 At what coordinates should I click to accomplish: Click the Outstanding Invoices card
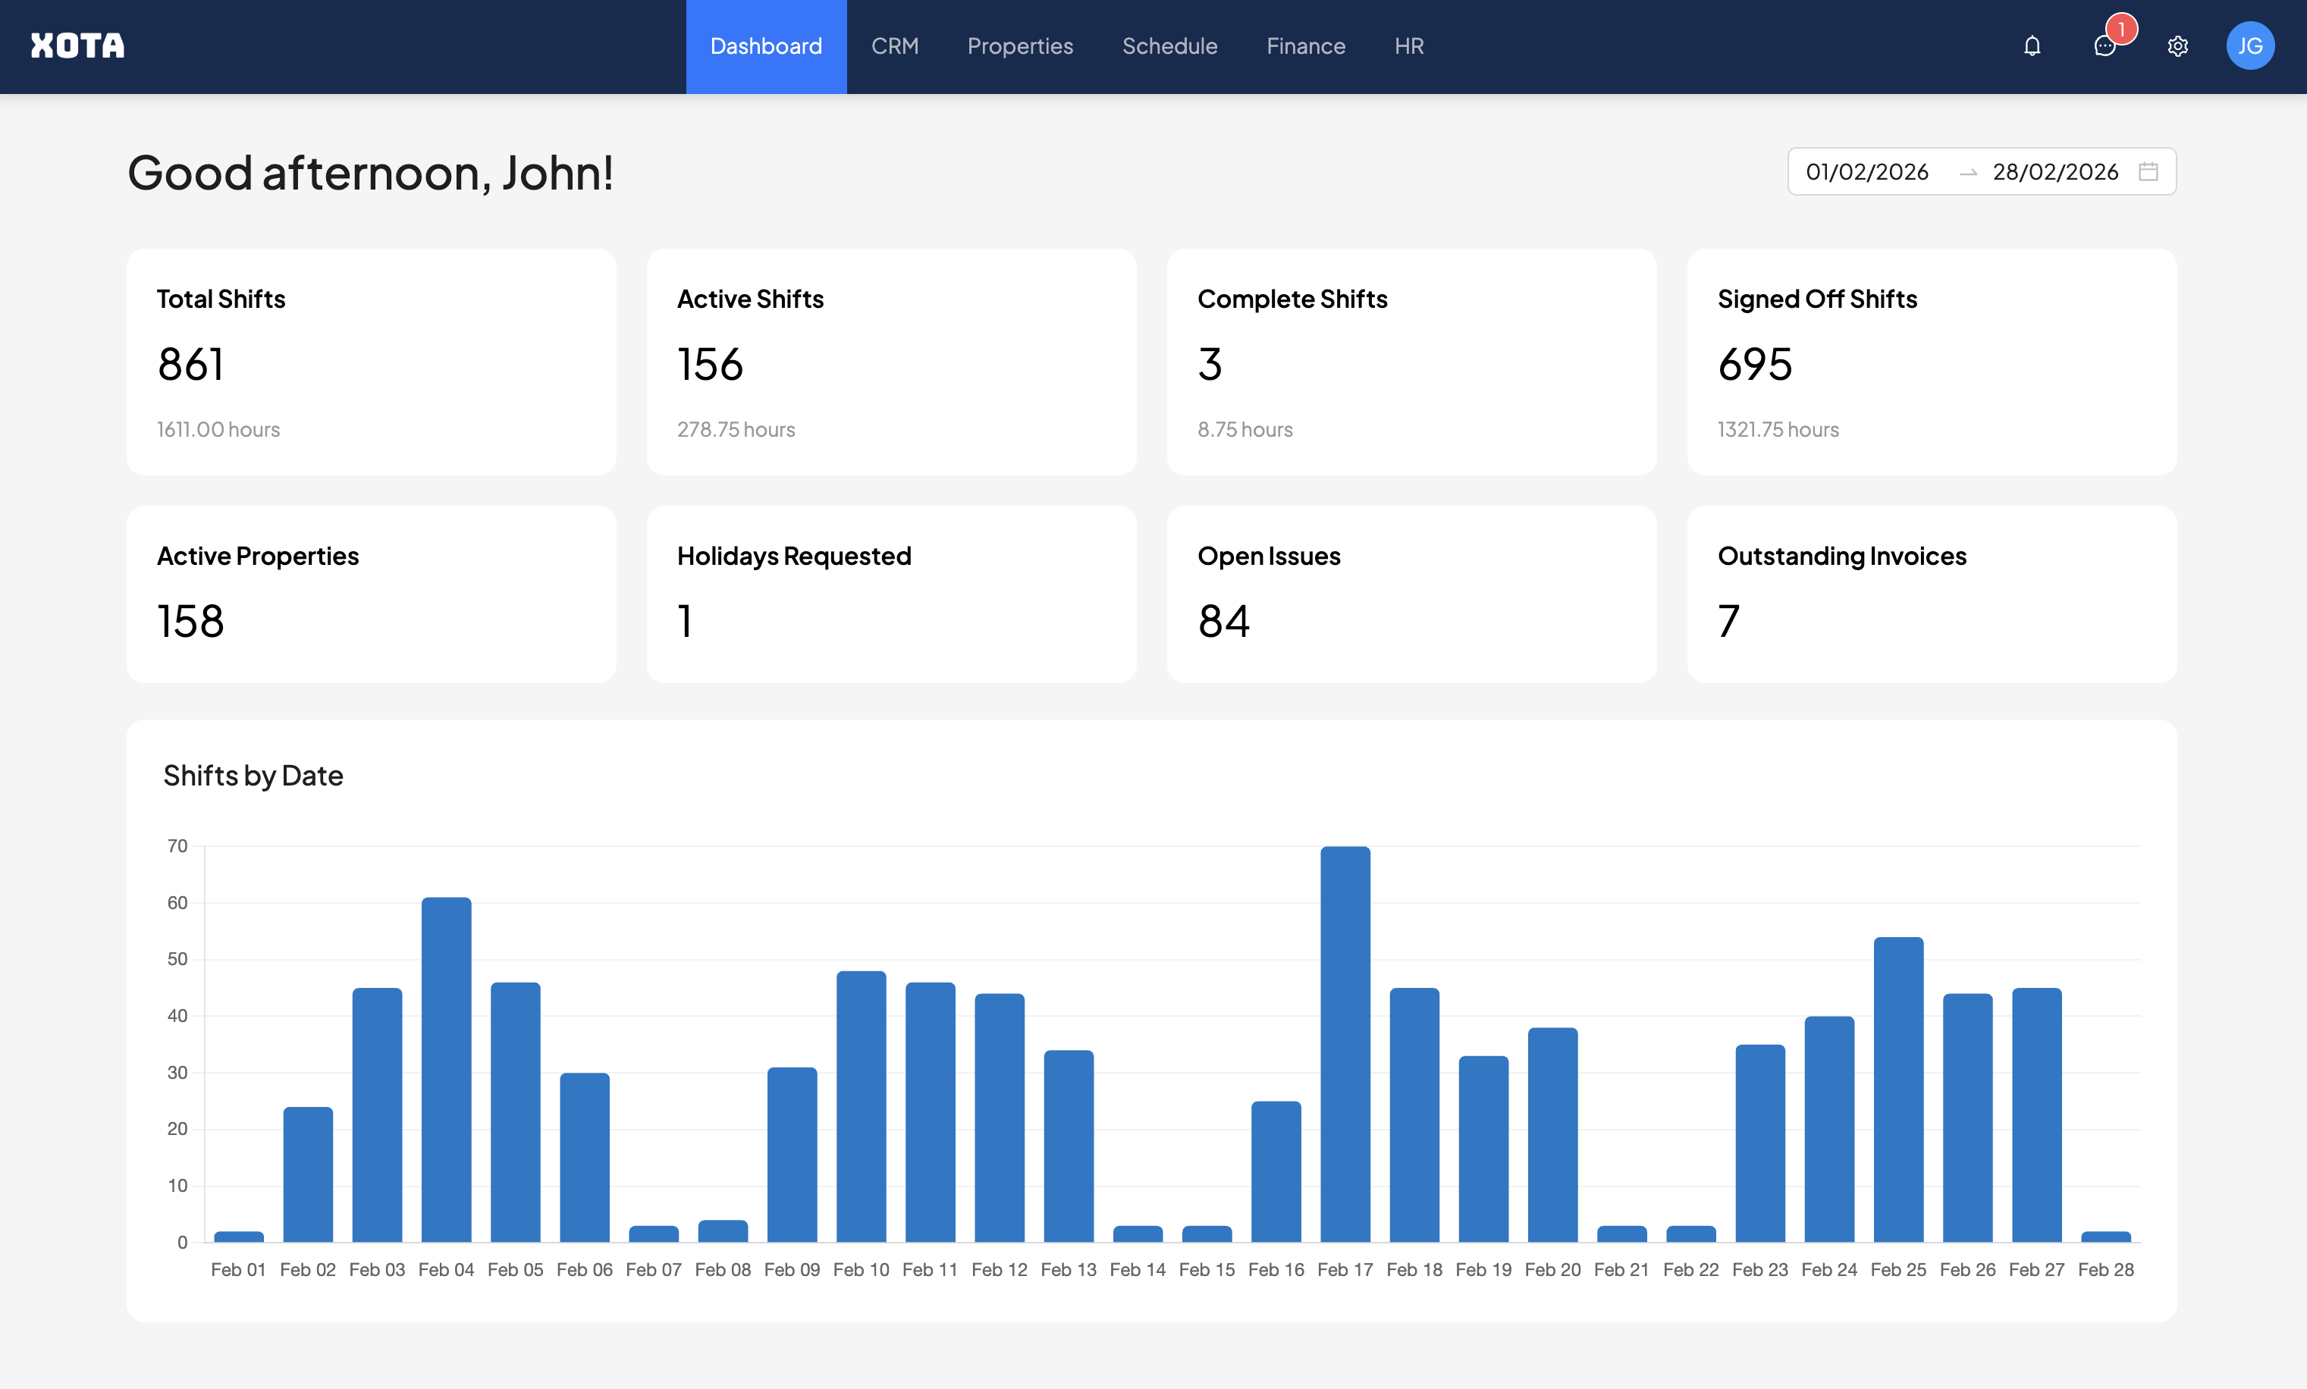pos(1932,594)
